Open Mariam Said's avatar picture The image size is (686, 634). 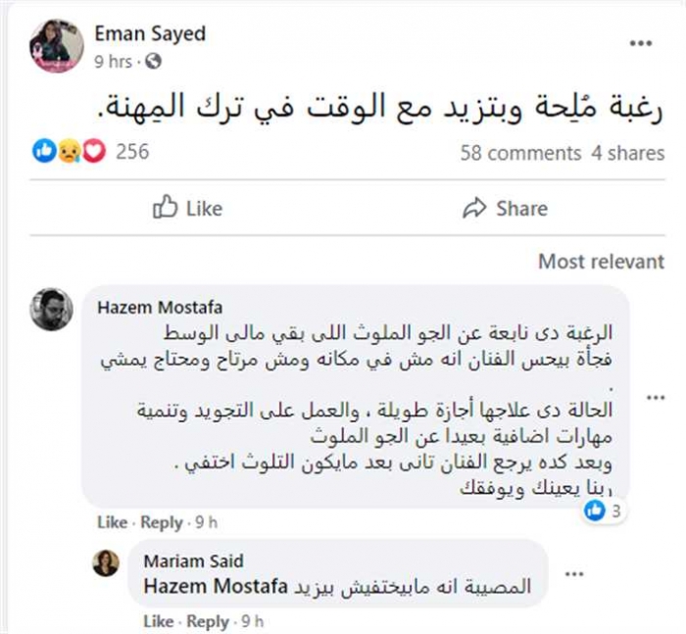point(106,562)
